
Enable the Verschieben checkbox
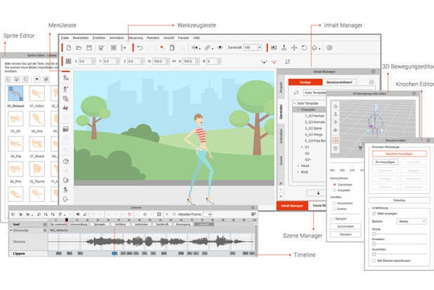click(334, 204)
